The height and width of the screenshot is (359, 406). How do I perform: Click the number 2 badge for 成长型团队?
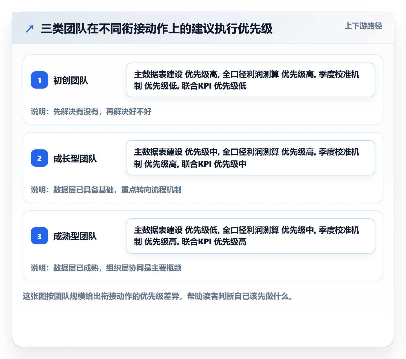pyautogui.click(x=39, y=158)
